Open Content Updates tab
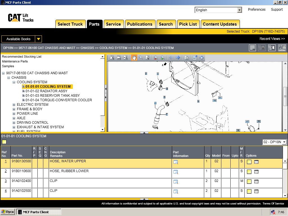The image size is (288, 216). 220,24
